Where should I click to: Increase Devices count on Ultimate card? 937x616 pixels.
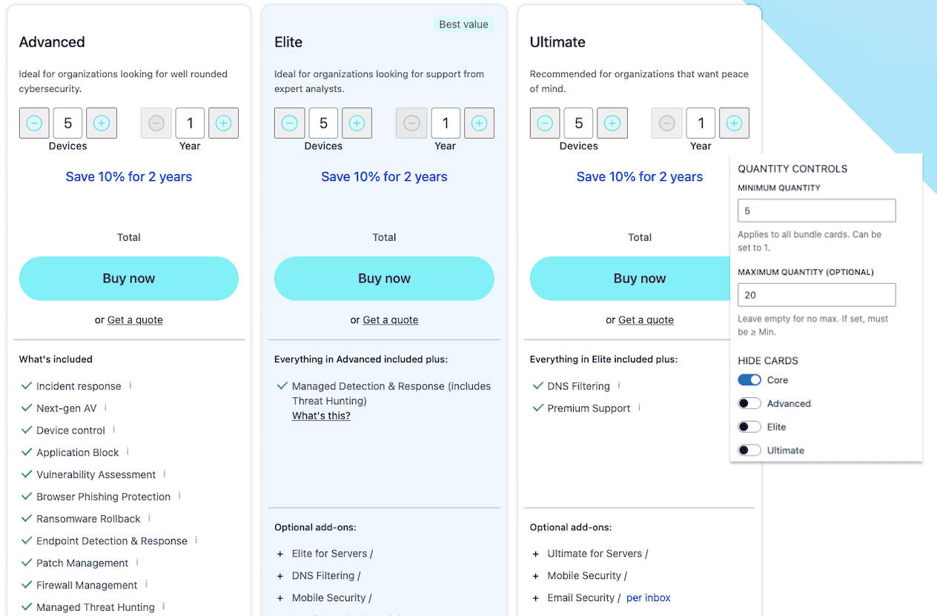tap(612, 123)
